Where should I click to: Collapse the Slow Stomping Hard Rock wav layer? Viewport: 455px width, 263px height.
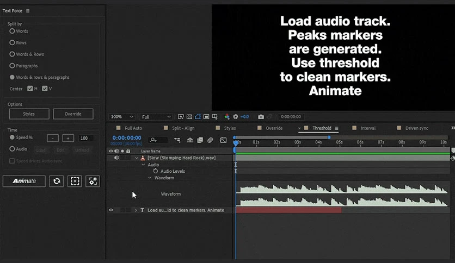click(137, 158)
